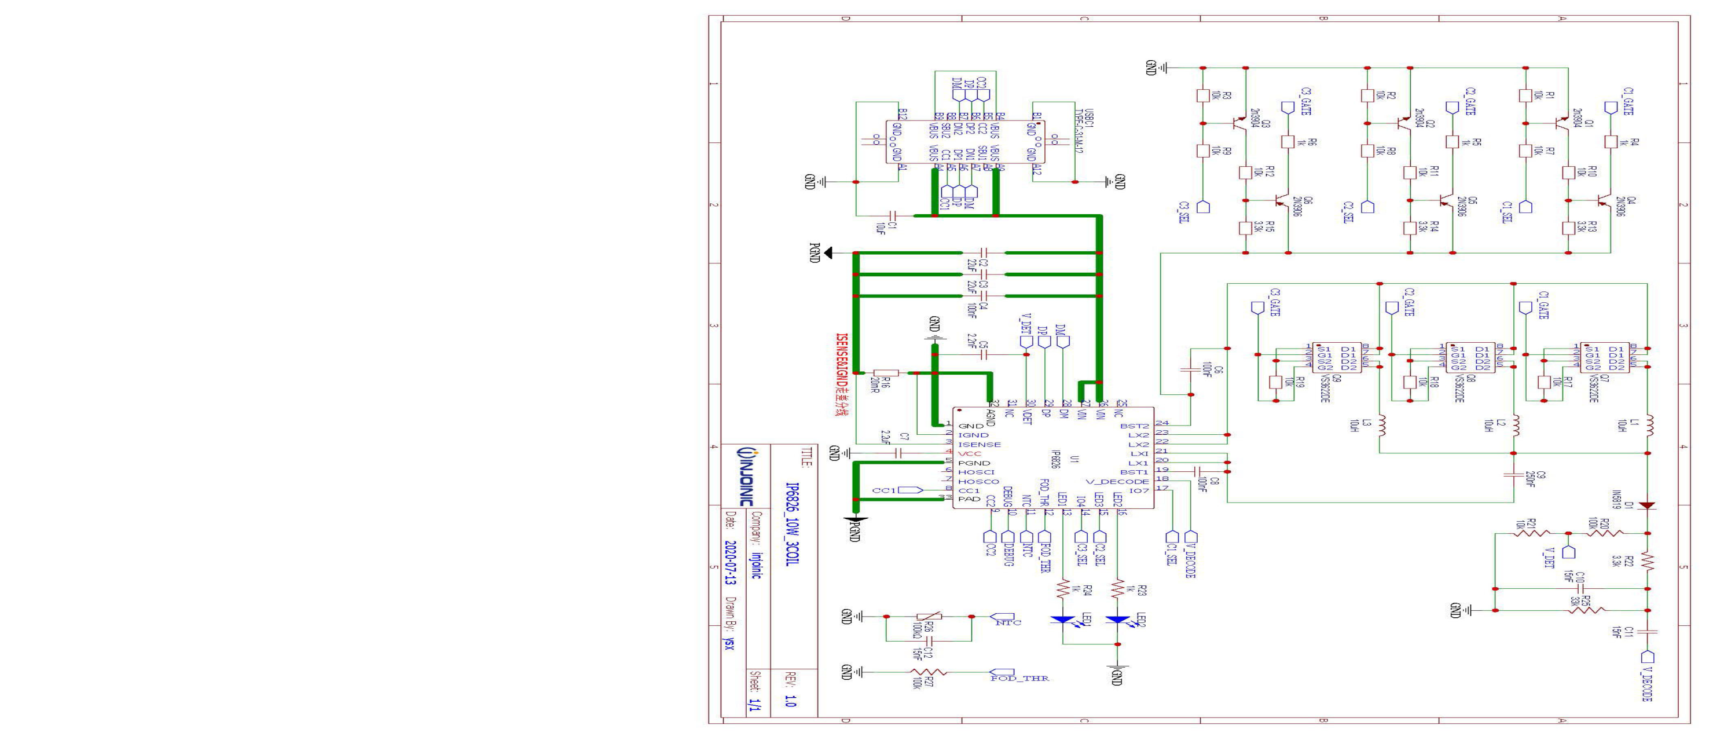Click the REV 1.0 field

(791, 690)
